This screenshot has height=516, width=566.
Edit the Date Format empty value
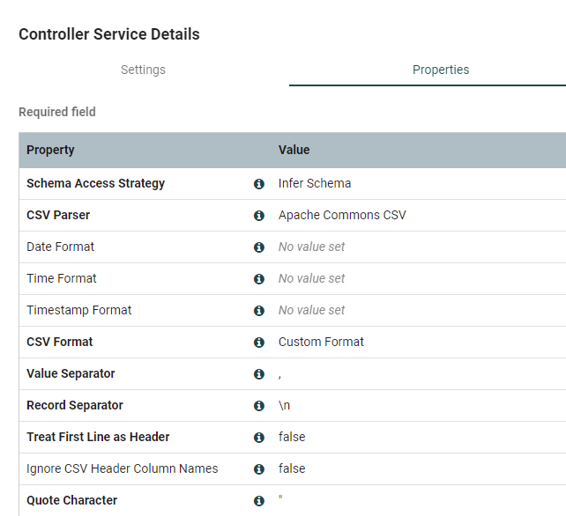click(x=312, y=247)
